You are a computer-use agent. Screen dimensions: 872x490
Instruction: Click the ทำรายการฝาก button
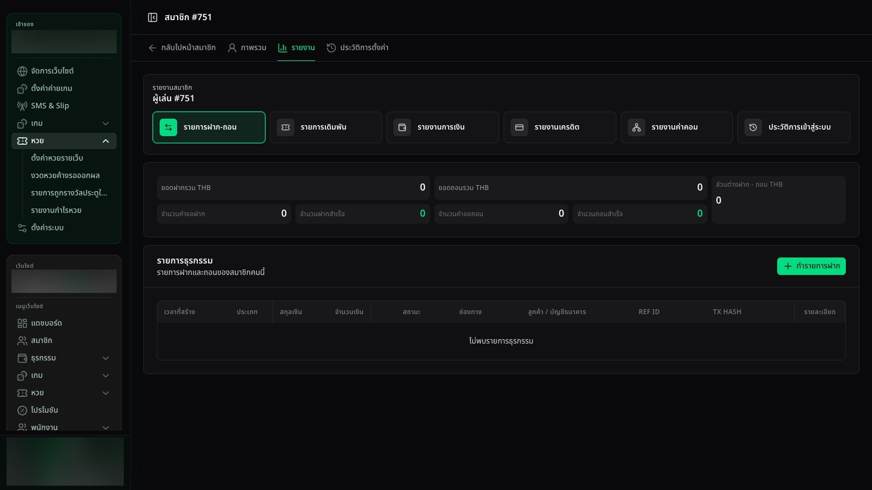(x=811, y=266)
